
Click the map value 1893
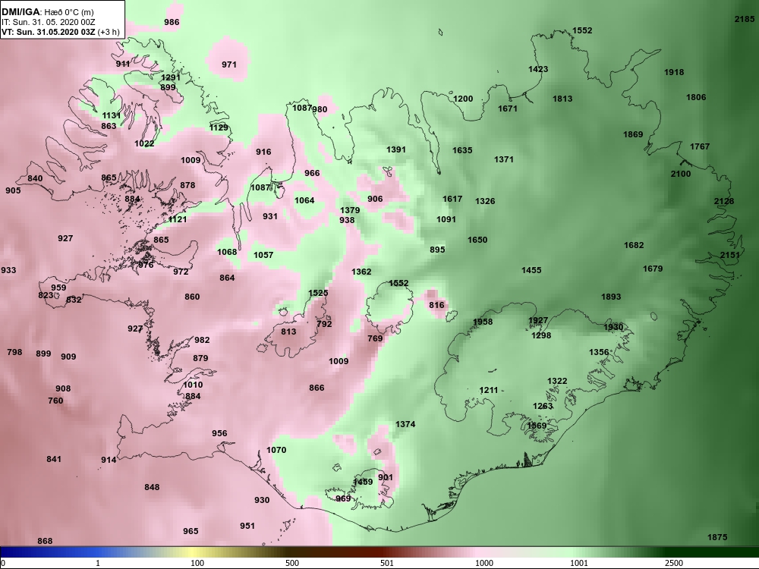click(611, 297)
